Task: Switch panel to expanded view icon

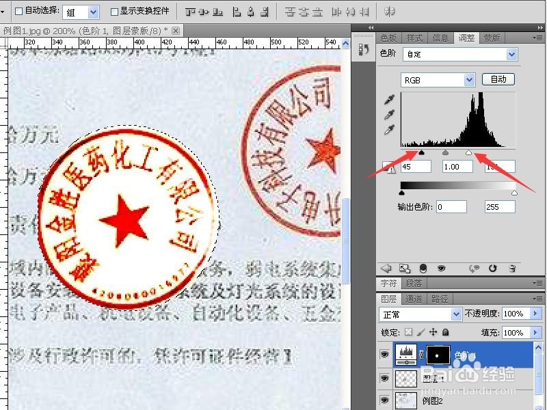Action: (405, 268)
